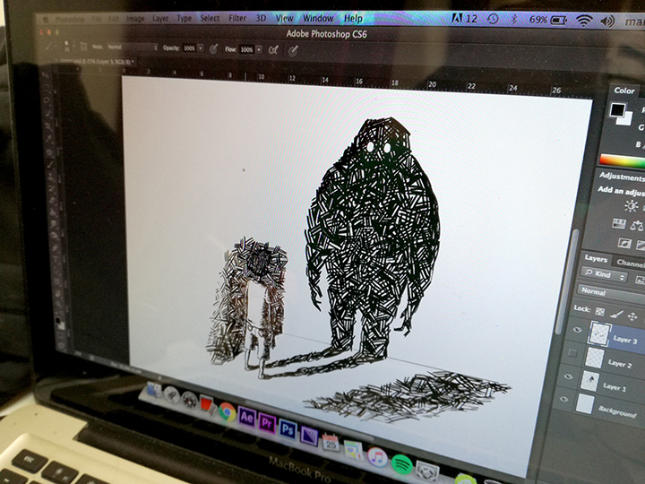
Task: Switch to the Channels tab
Action: click(630, 263)
